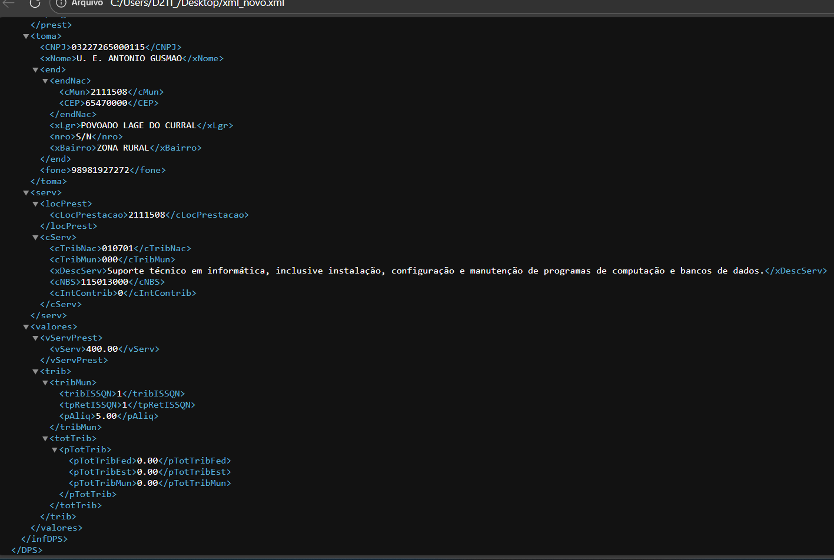Open the site info icon beside Arquivo

[61, 4]
